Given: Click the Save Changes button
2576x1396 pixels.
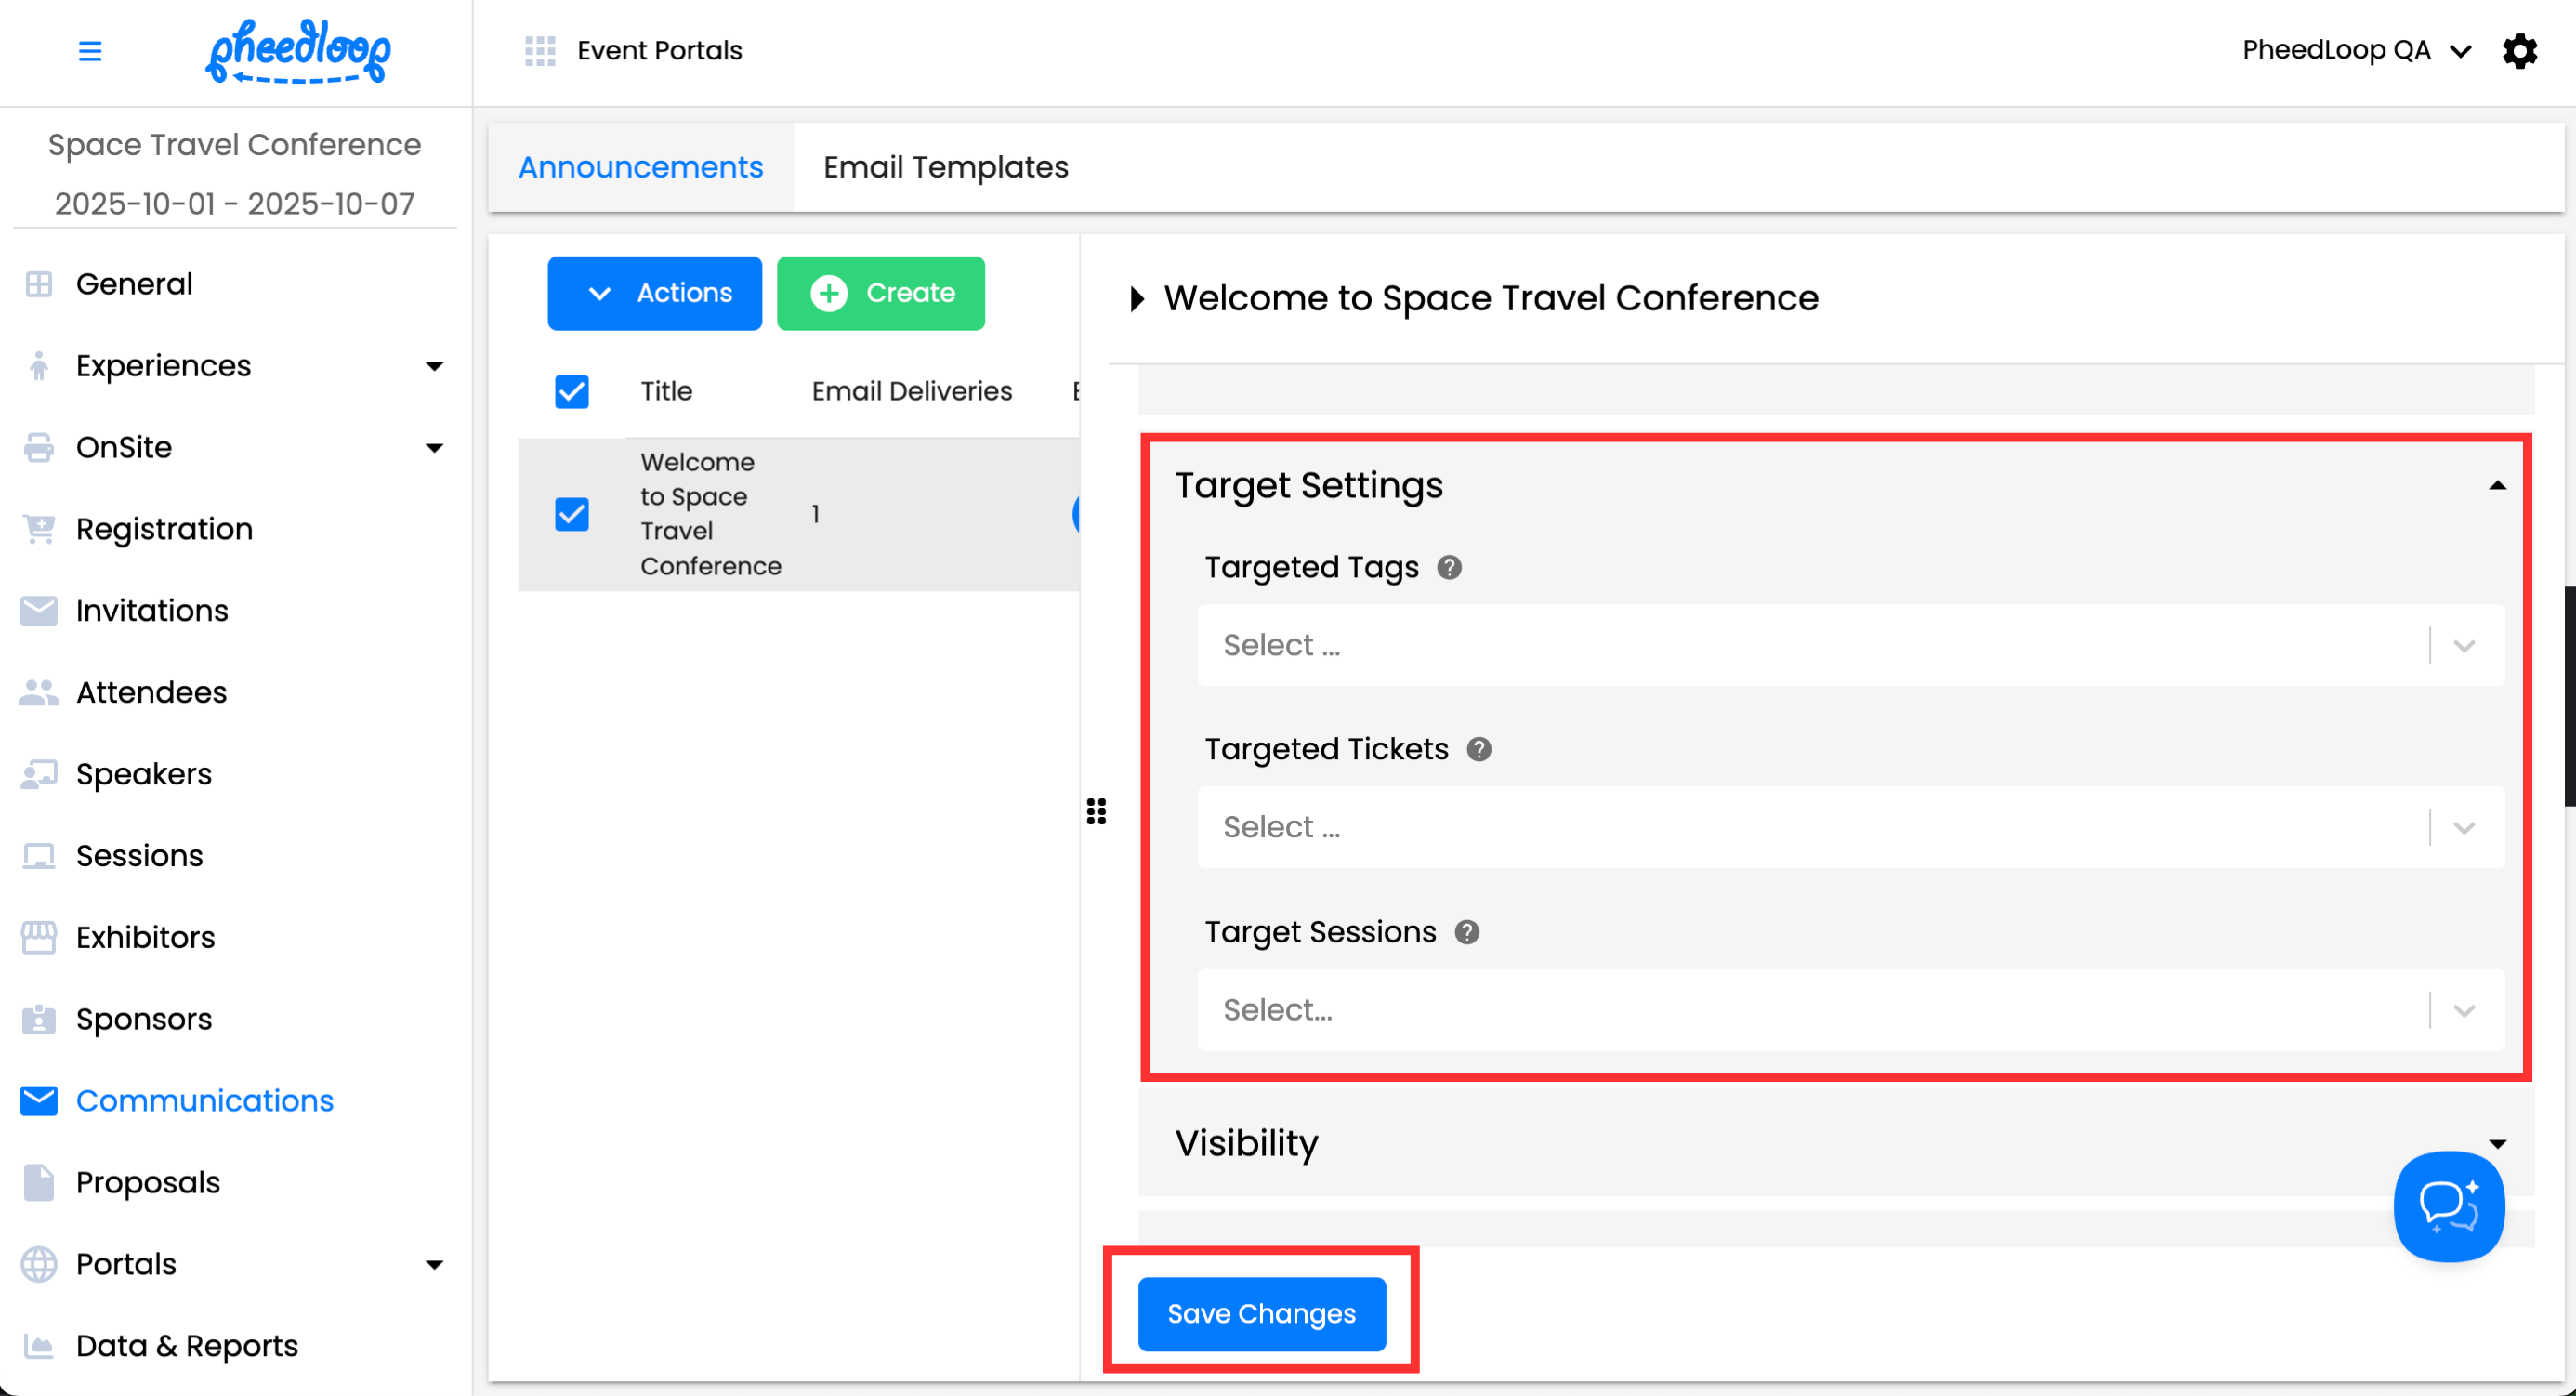Looking at the screenshot, I should click(1261, 1314).
